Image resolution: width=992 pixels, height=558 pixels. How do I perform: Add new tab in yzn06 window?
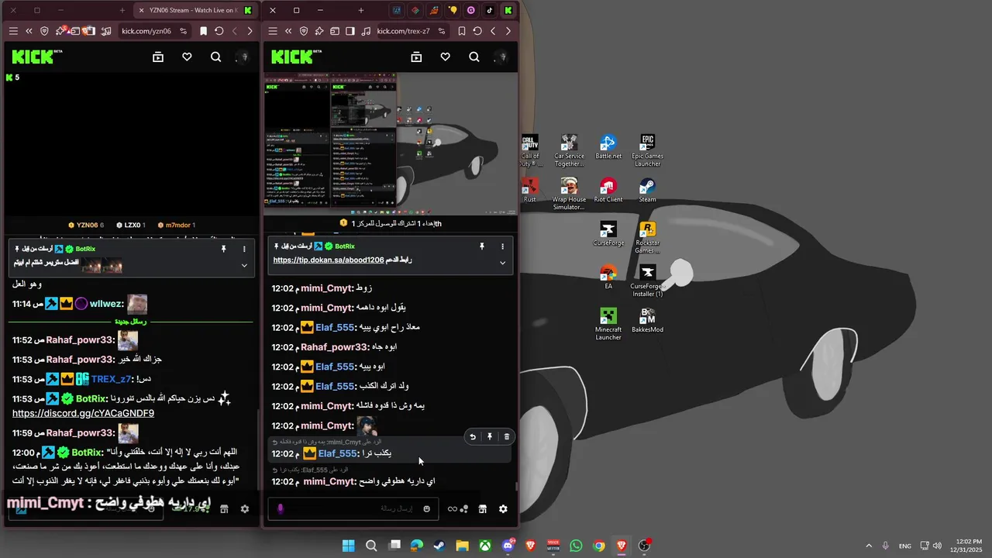click(x=122, y=10)
